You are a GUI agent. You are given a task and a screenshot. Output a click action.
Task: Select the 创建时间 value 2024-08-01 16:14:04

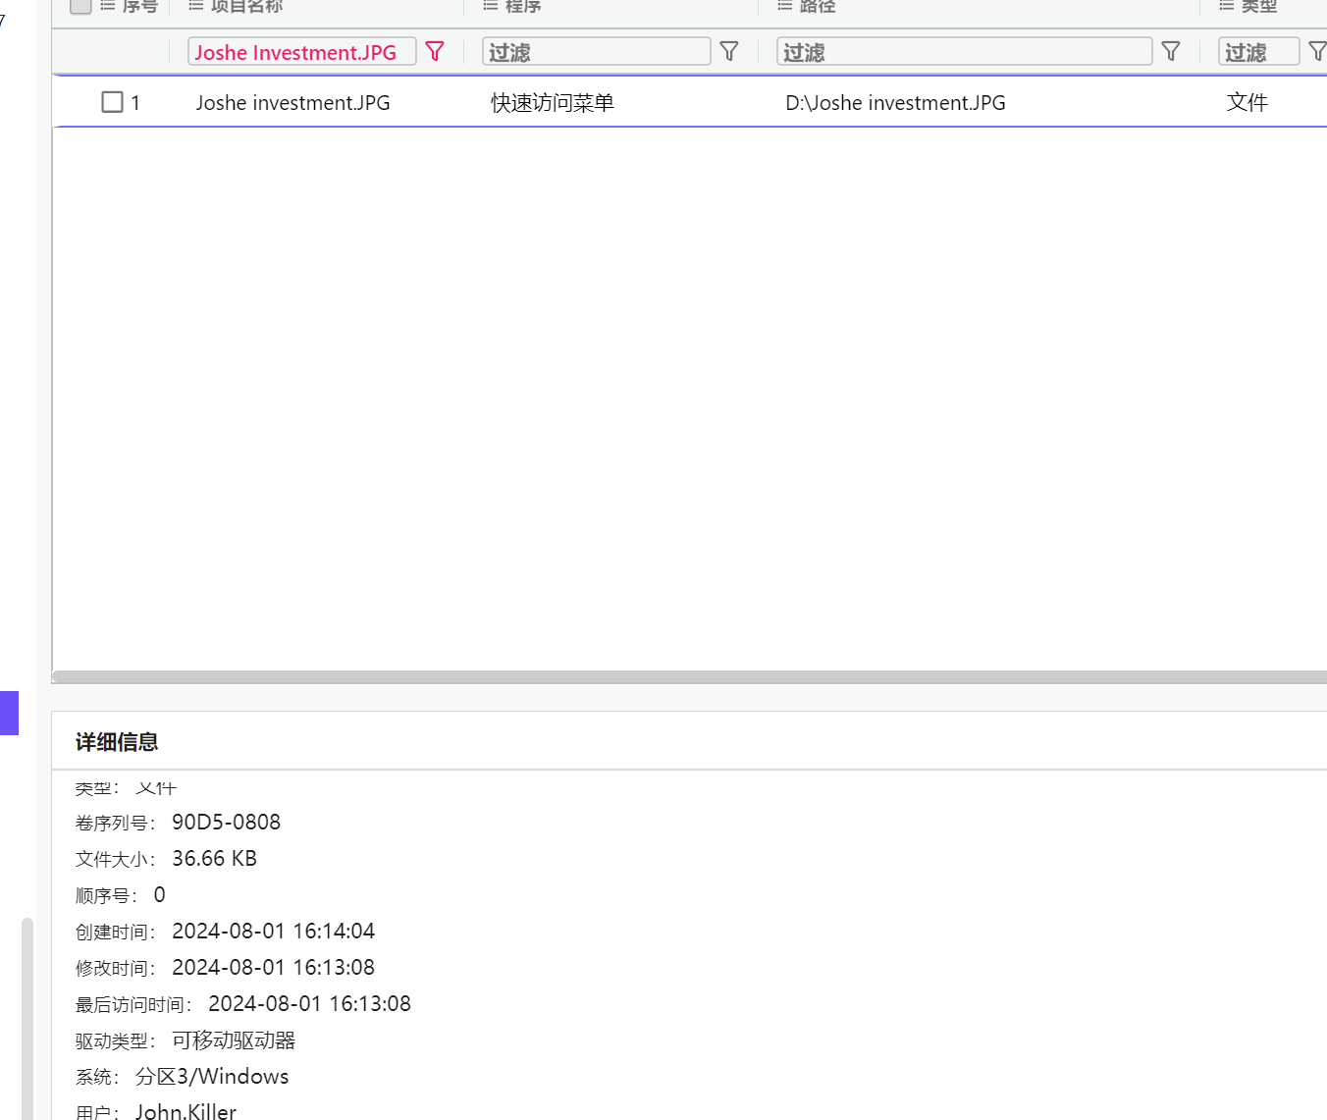pyautogui.click(x=274, y=931)
